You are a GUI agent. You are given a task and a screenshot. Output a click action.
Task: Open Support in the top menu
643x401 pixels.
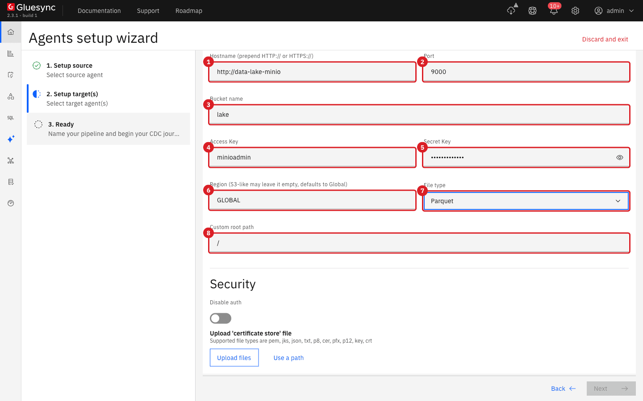(148, 11)
